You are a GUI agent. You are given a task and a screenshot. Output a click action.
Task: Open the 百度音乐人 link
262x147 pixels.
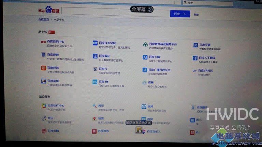[x=154, y=131]
